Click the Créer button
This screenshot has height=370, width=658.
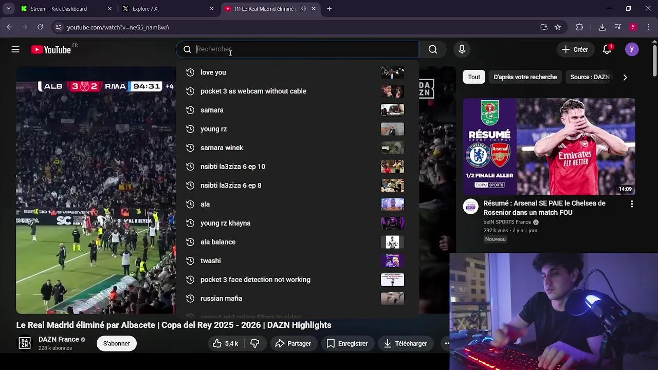[575, 49]
